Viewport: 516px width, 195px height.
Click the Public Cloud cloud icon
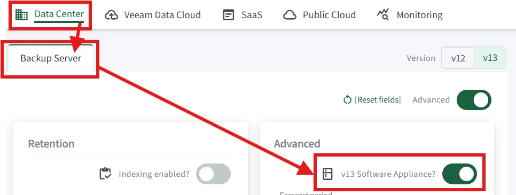pyautogui.click(x=290, y=15)
